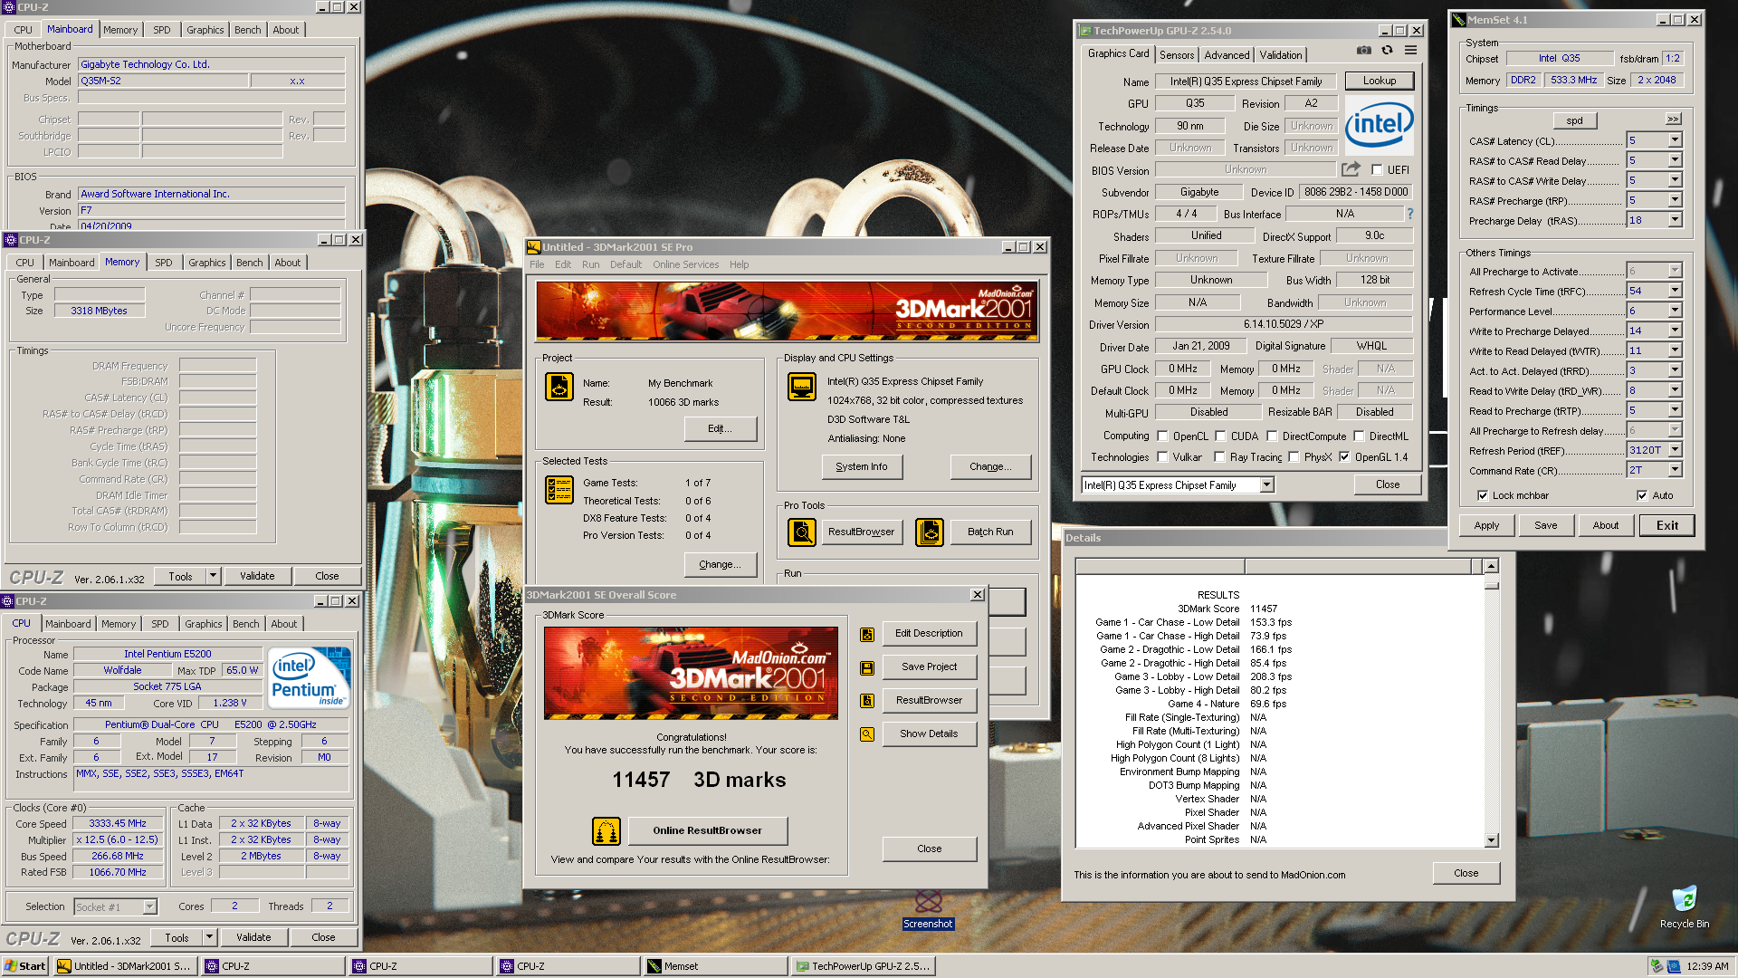Click the Intel Pentium inside logo in CPU-Z

point(310,678)
